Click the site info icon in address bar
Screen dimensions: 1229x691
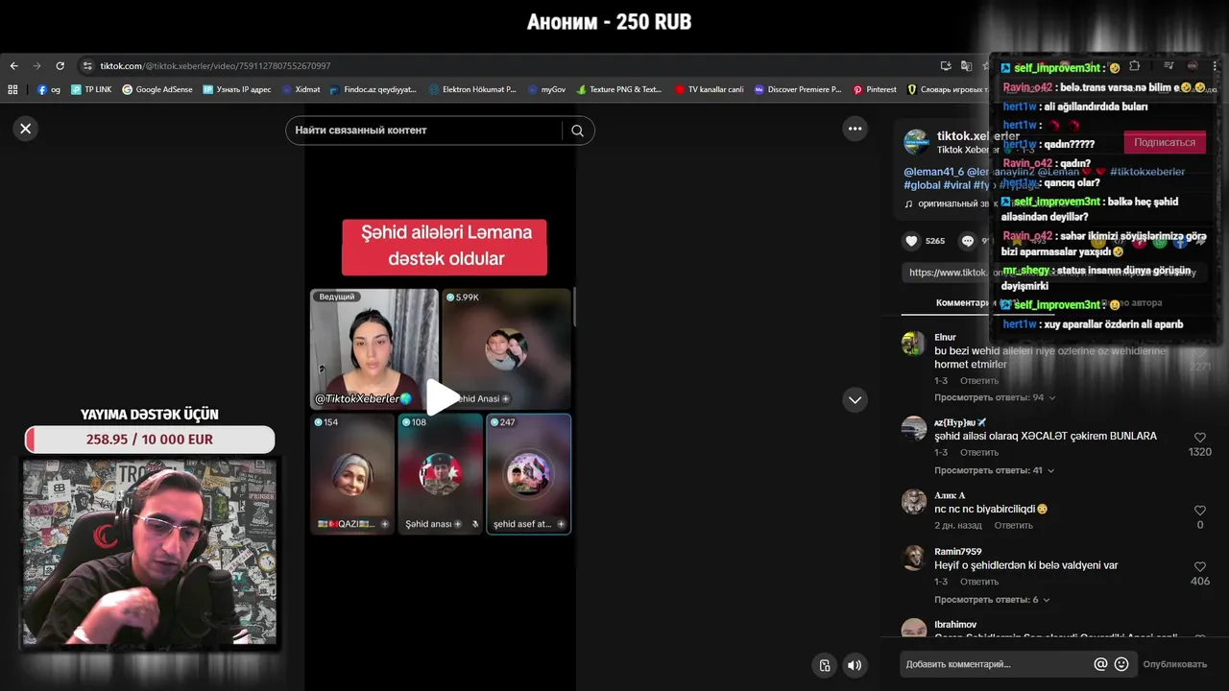pos(87,66)
